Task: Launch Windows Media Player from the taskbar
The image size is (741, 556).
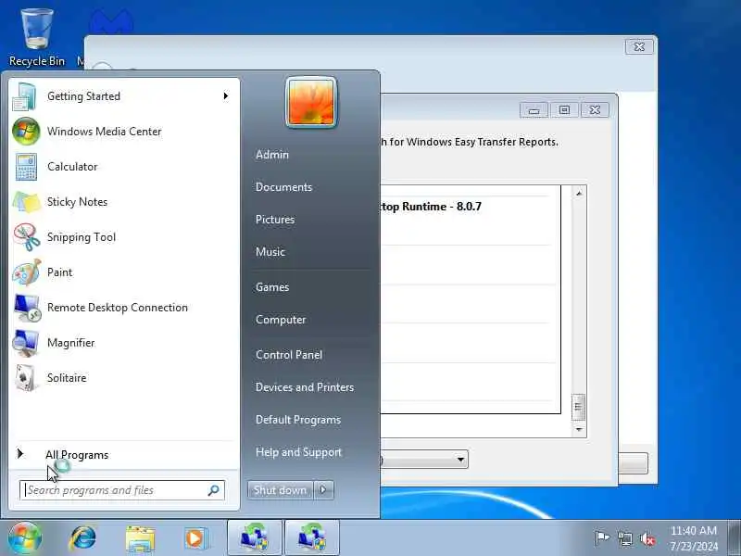Action: tap(196, 538)
